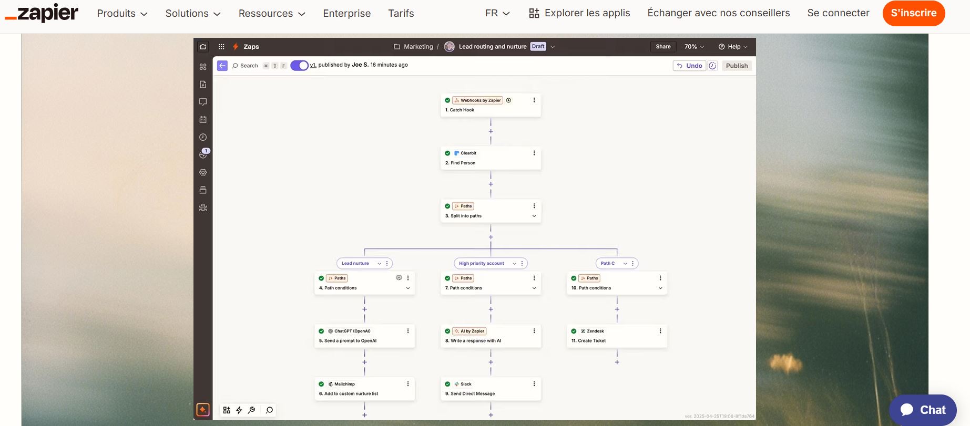970x426 pixels.
Task: Open menu for Find Person step
Action: pos(534,153)
